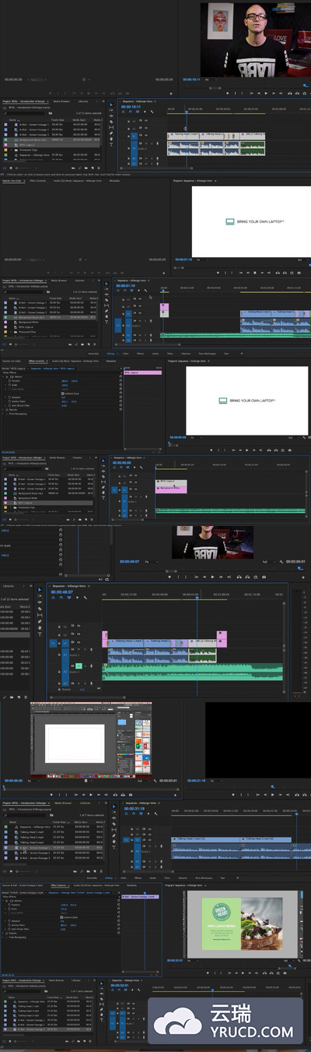Reset Opacity in the B-Roll Screen Footage Effect Controls
311x1052 pixels.
120,933
